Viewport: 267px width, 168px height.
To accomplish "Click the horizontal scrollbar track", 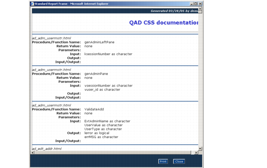I will [x=112, y=153].
